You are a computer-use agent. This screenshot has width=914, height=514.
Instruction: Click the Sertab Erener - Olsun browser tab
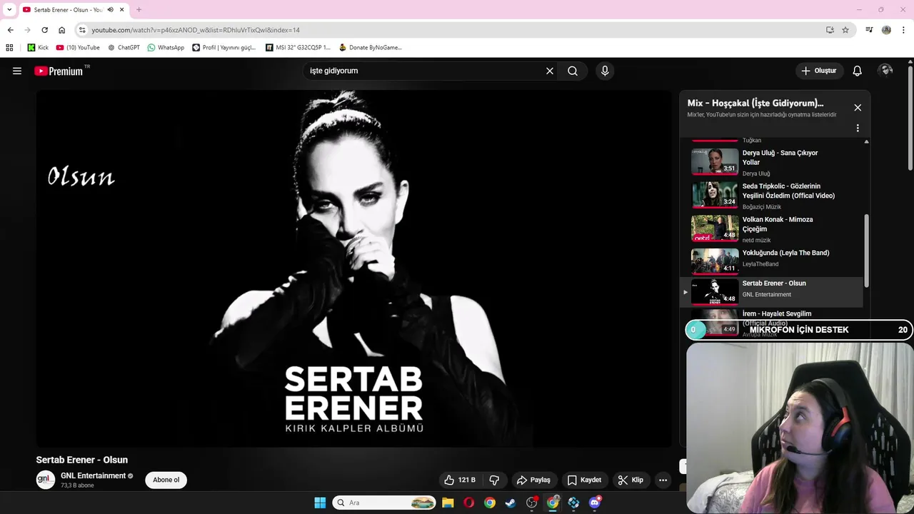tap(74, 9)
